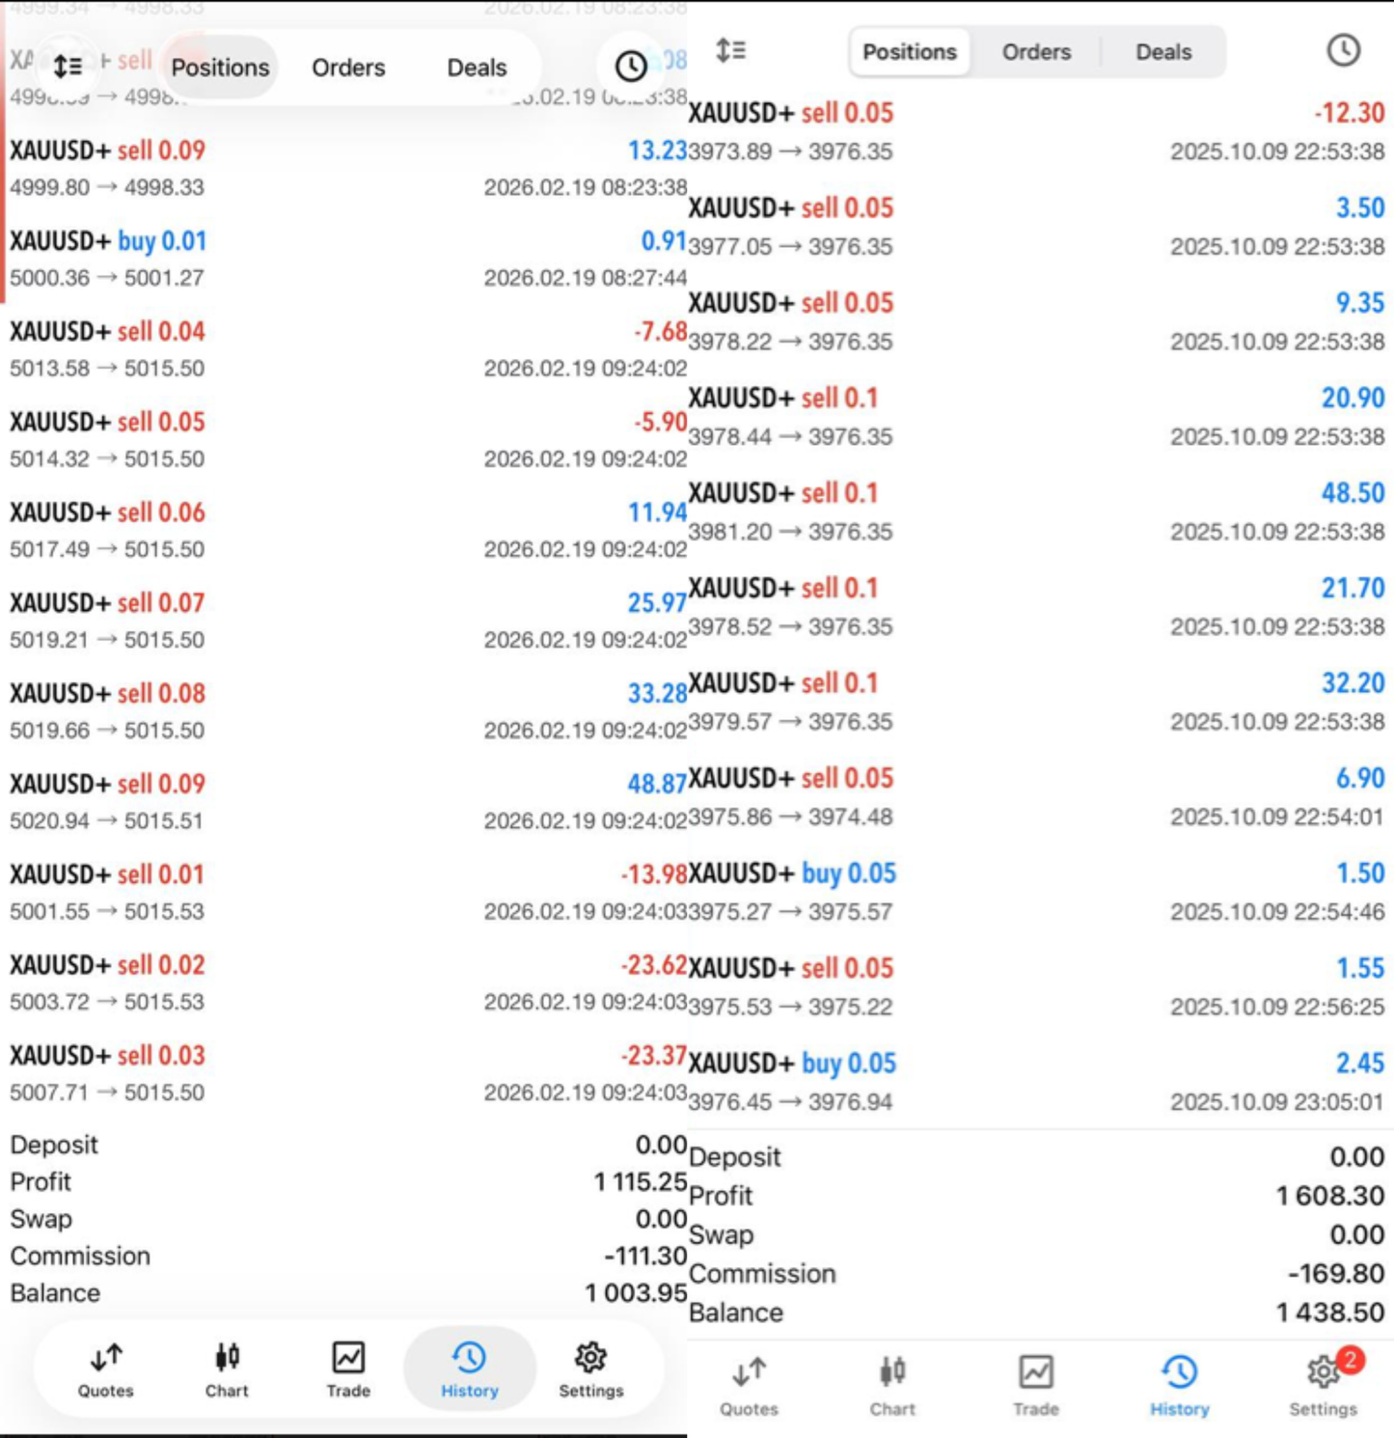Image resolution: width=1394 pixels, height=1438 pixels.
Task: Select Positions tab in right screen
Action: click(x=910, y=52)
